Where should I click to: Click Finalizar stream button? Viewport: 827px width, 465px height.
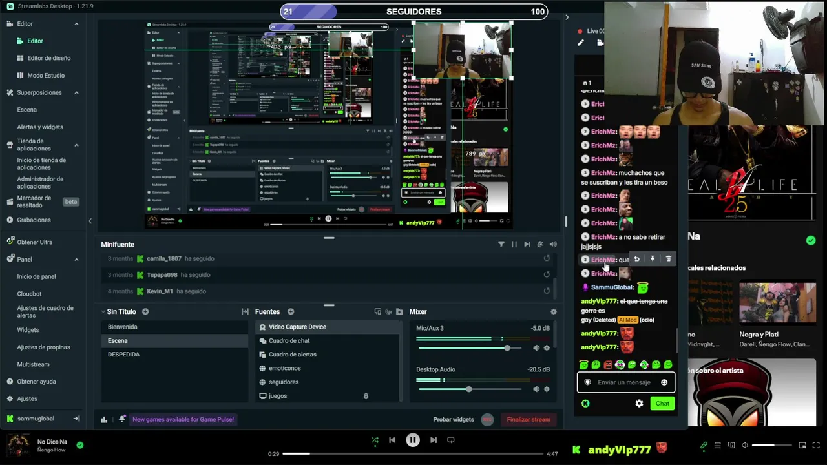(529, 420)
